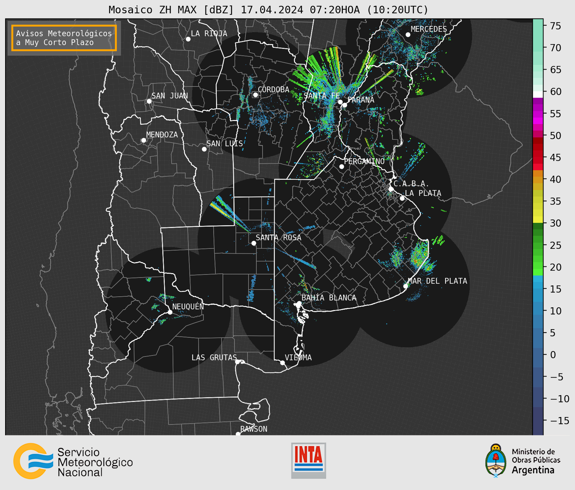Click the SANTA FE city label
Screen dimensions: 575x490
pos(321,96)
